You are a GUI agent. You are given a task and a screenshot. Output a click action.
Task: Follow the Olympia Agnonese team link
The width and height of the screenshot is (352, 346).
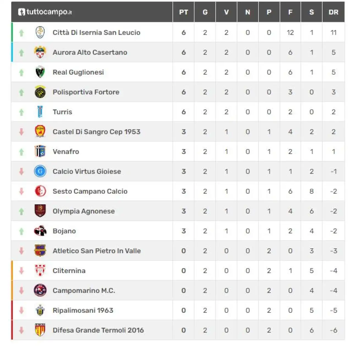[84, 211]
